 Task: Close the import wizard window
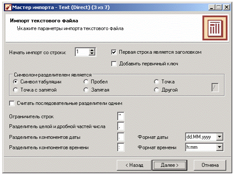[227, 7]
